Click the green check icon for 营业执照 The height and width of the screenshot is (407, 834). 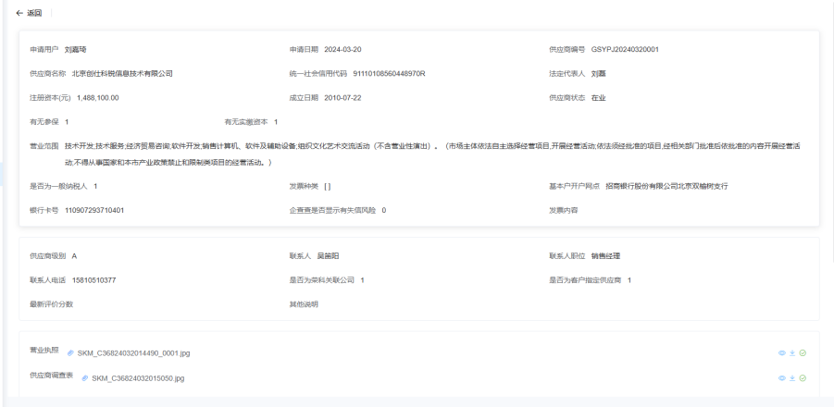click(x=803, y=353)
